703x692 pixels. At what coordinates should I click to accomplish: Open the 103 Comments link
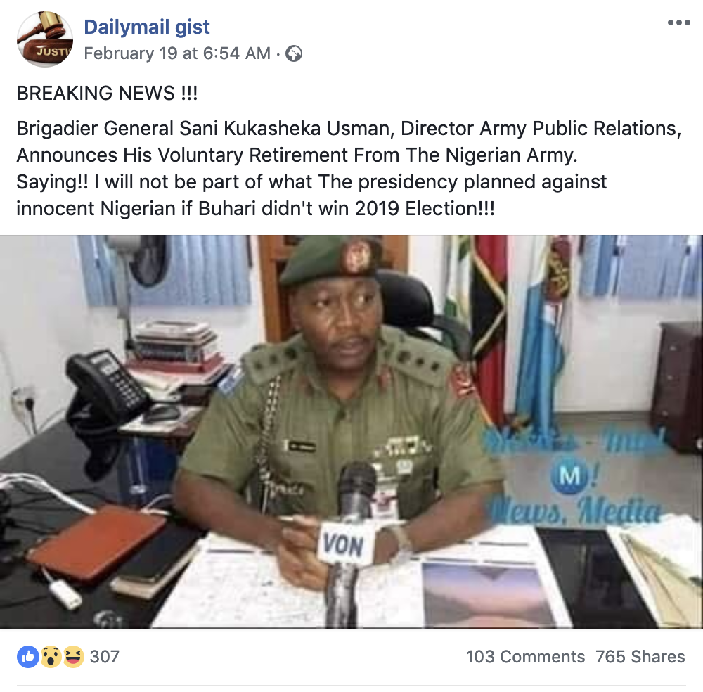point(525,657)
